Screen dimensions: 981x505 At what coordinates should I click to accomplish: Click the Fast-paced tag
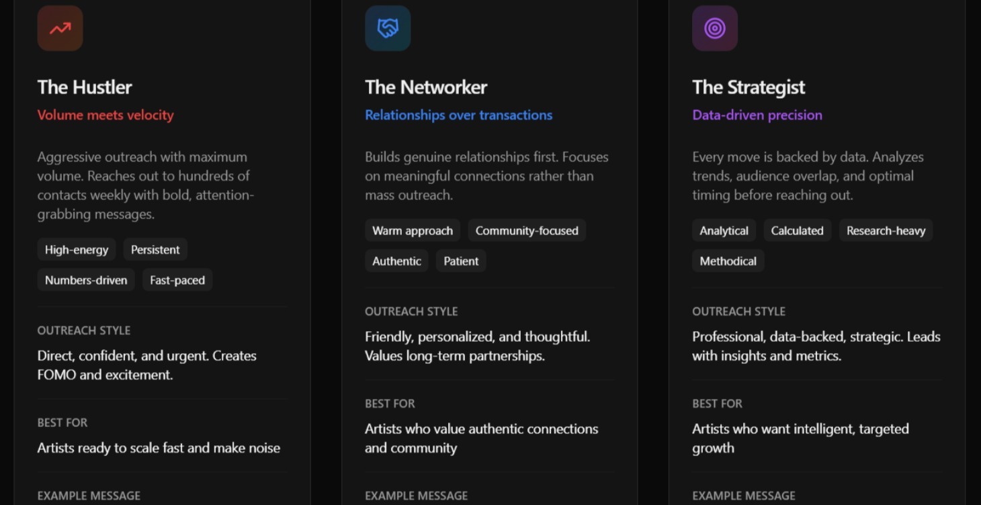coord(177,280)
